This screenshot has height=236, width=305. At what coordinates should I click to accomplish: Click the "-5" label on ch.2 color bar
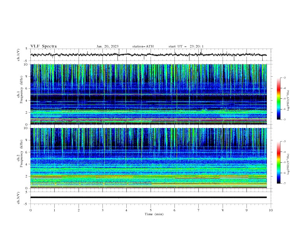tap(284, 162)
